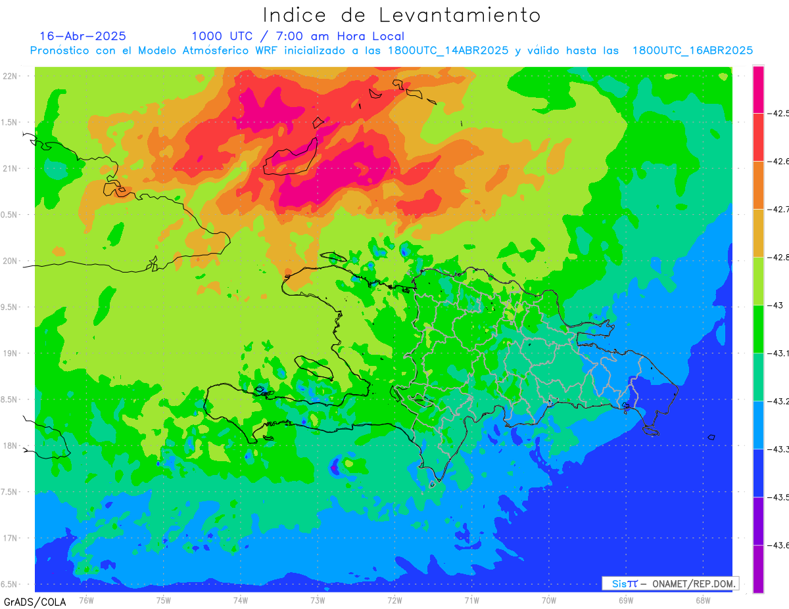The width and height of the screenshot is (789, 609).
Task: Select the date label '16-Abr-2025'
Action: click(83, 36)
